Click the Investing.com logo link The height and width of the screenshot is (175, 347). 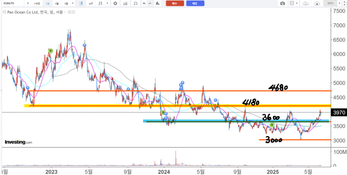[18, 142]
